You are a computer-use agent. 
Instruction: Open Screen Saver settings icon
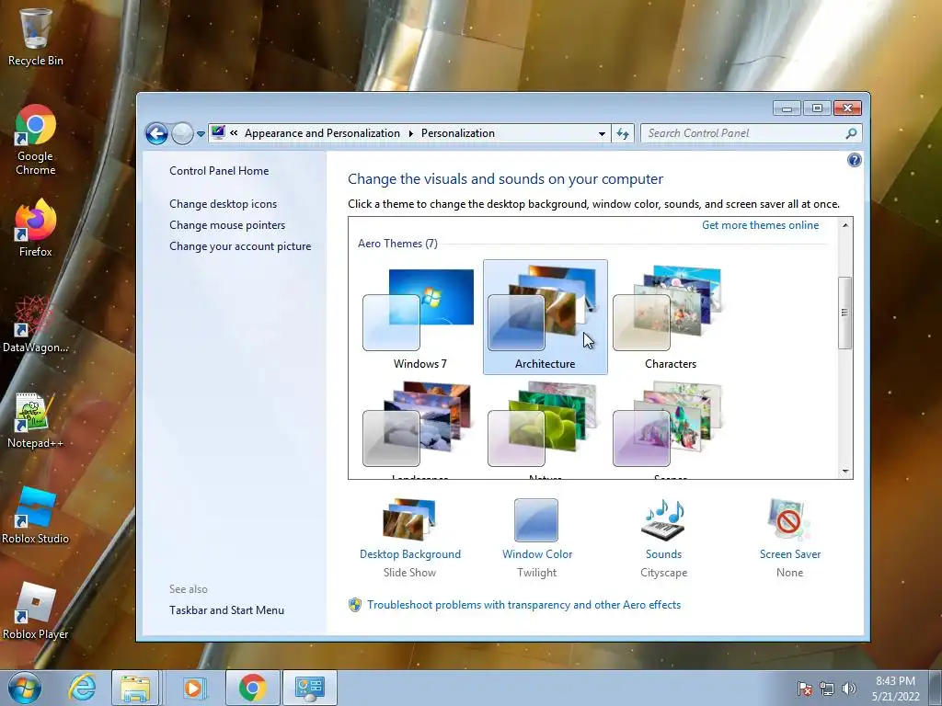789,519
